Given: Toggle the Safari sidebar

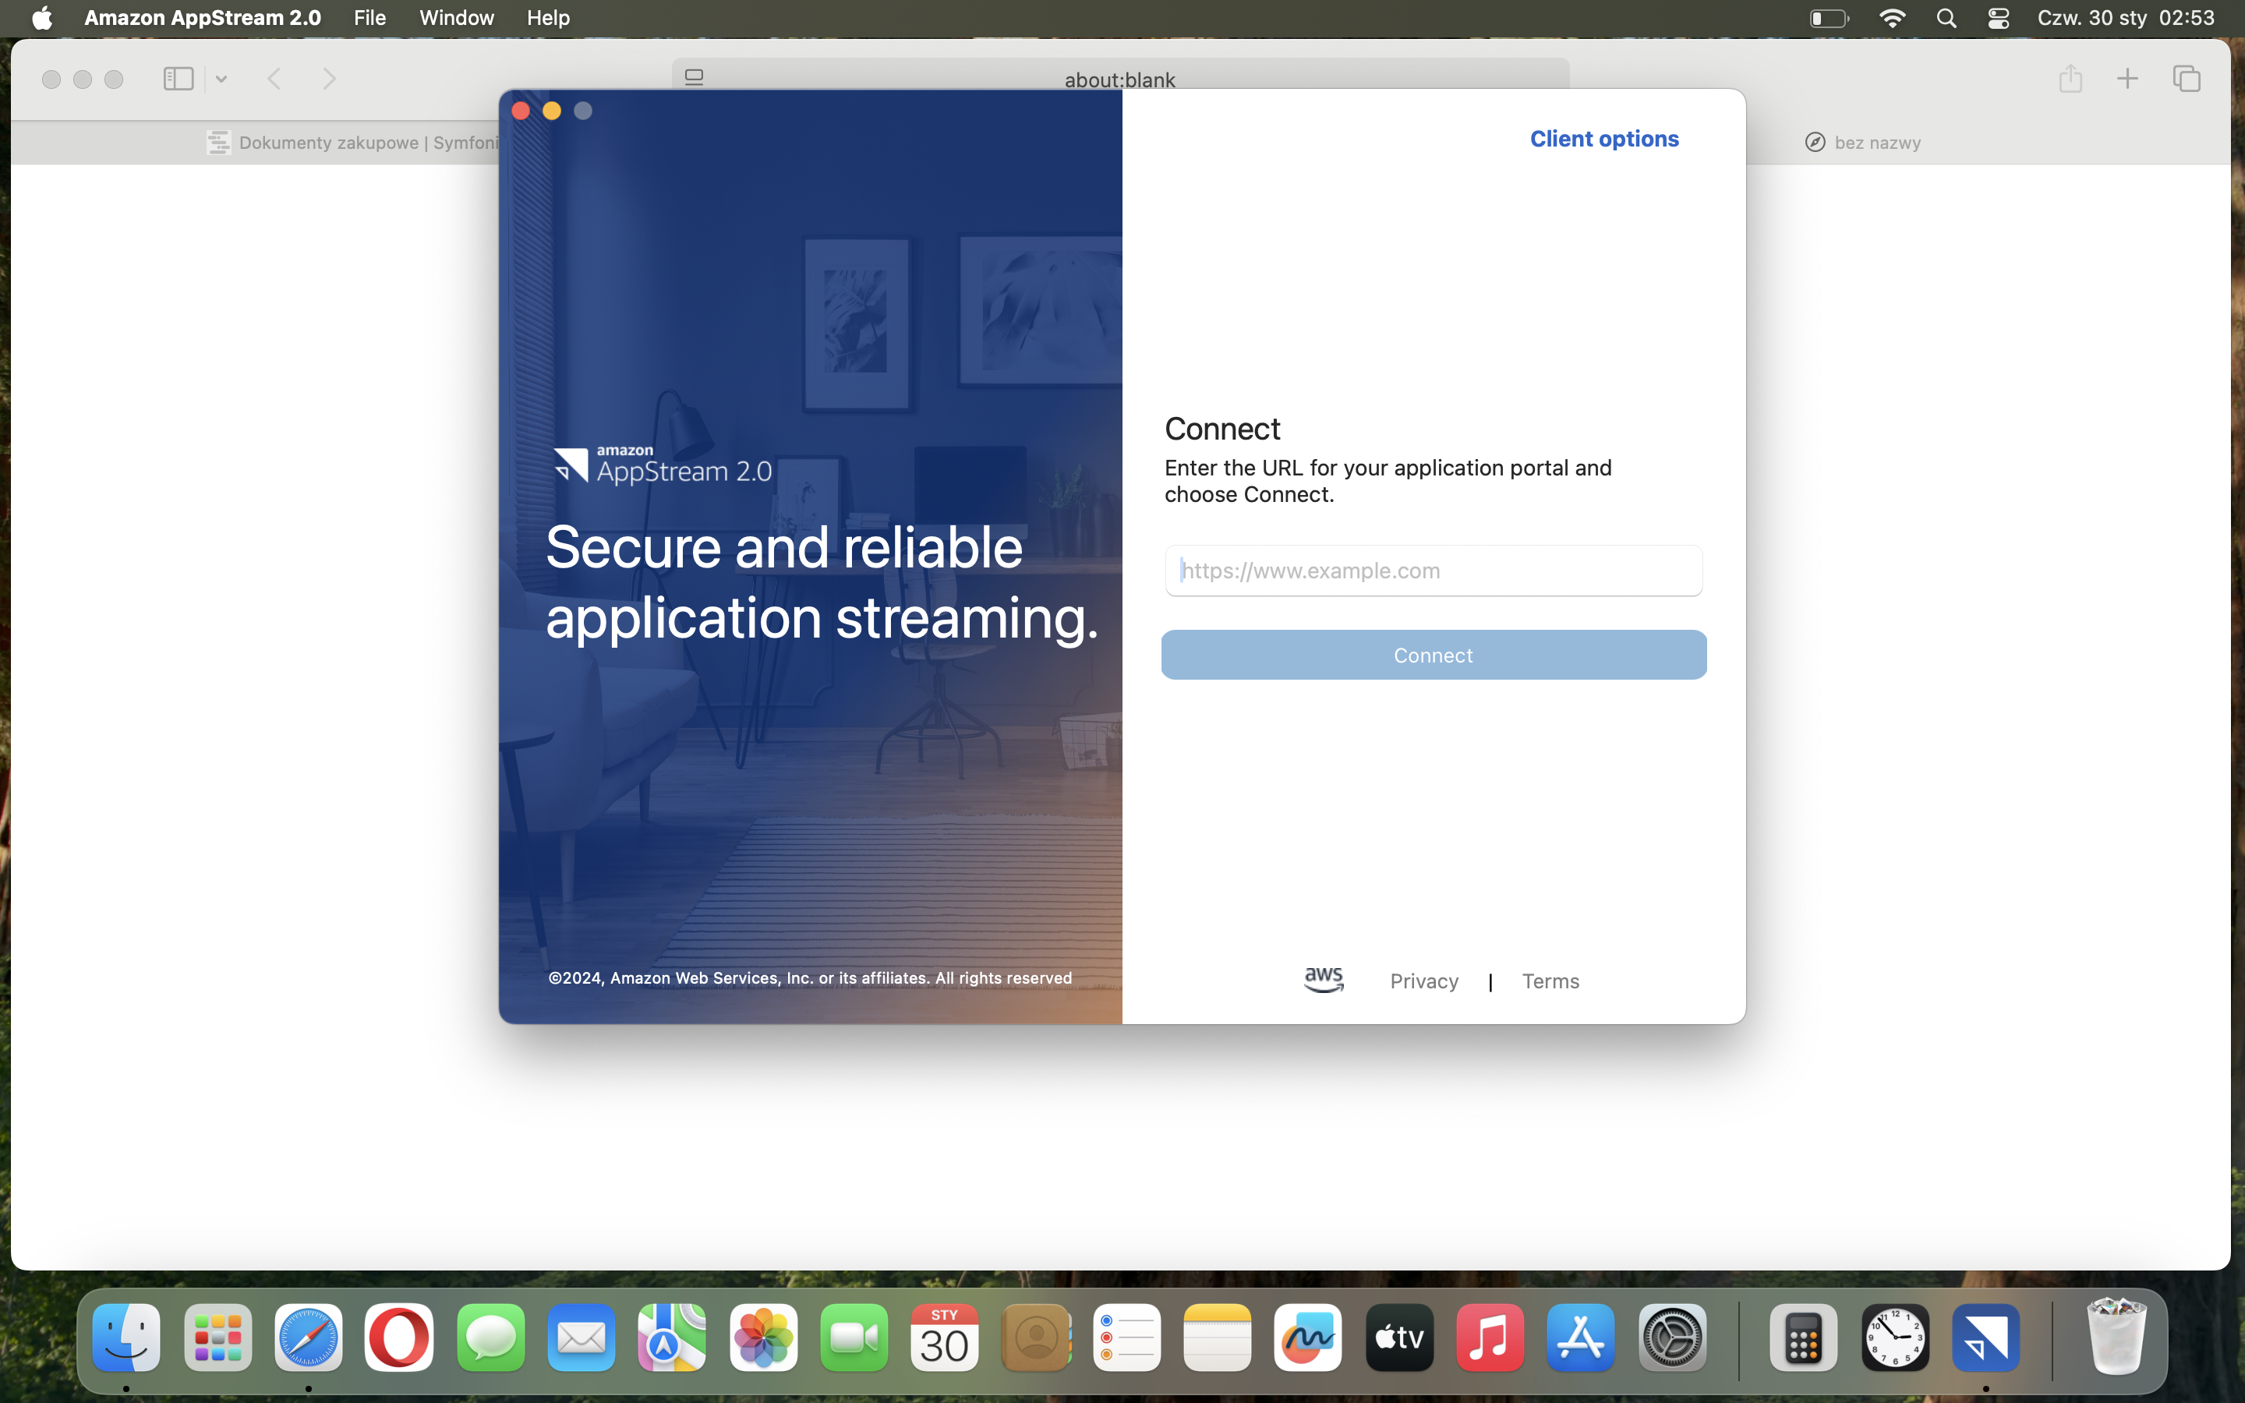Looking at the screenshot, I should point(178,79).
